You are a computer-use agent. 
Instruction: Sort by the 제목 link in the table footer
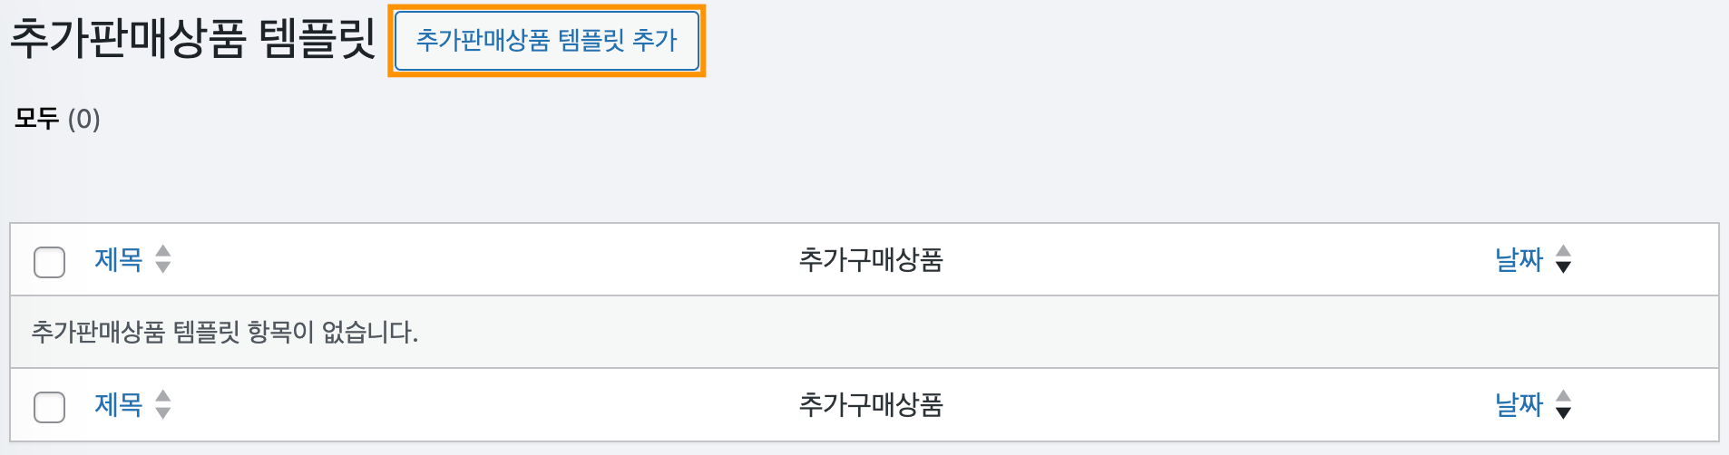coord(119,404)
